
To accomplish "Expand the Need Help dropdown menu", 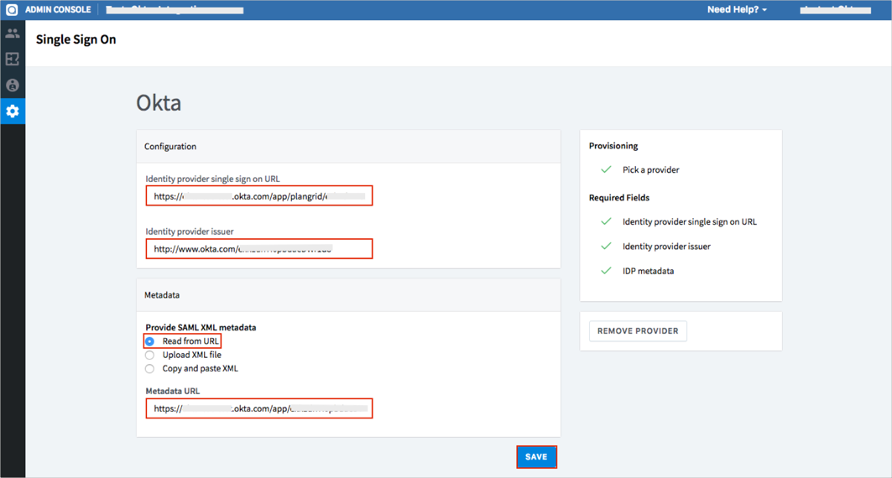I will [737, 10].
